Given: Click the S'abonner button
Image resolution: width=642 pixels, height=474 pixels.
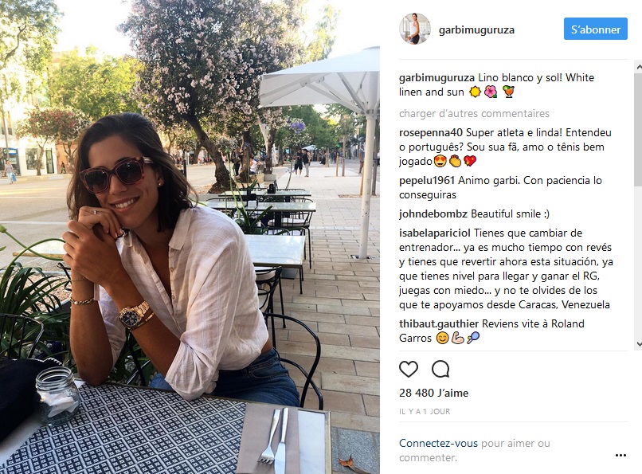Looking at the screenshot, I should click(595, 29).
